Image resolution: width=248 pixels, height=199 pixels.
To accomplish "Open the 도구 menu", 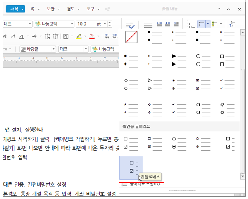I will (93, 9).
